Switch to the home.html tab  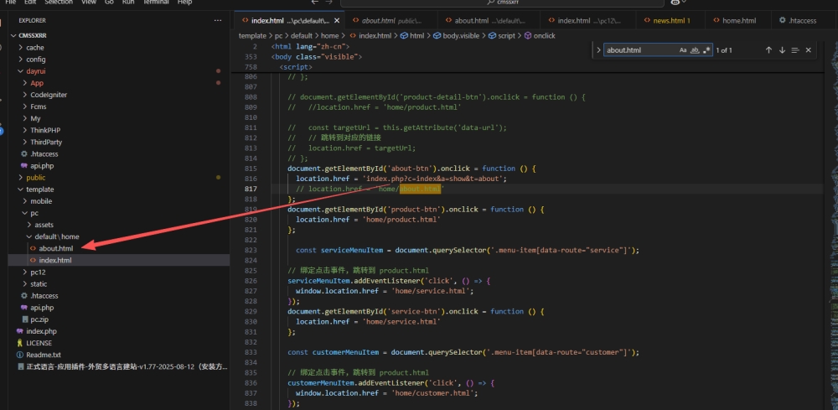(738, 21)
